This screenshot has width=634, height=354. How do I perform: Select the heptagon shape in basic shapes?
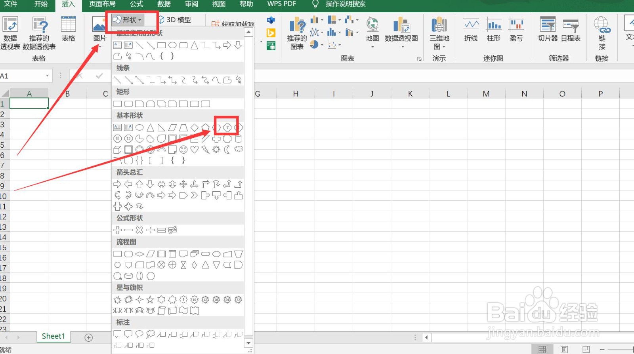pyautogui.click(x=227, y=128)
